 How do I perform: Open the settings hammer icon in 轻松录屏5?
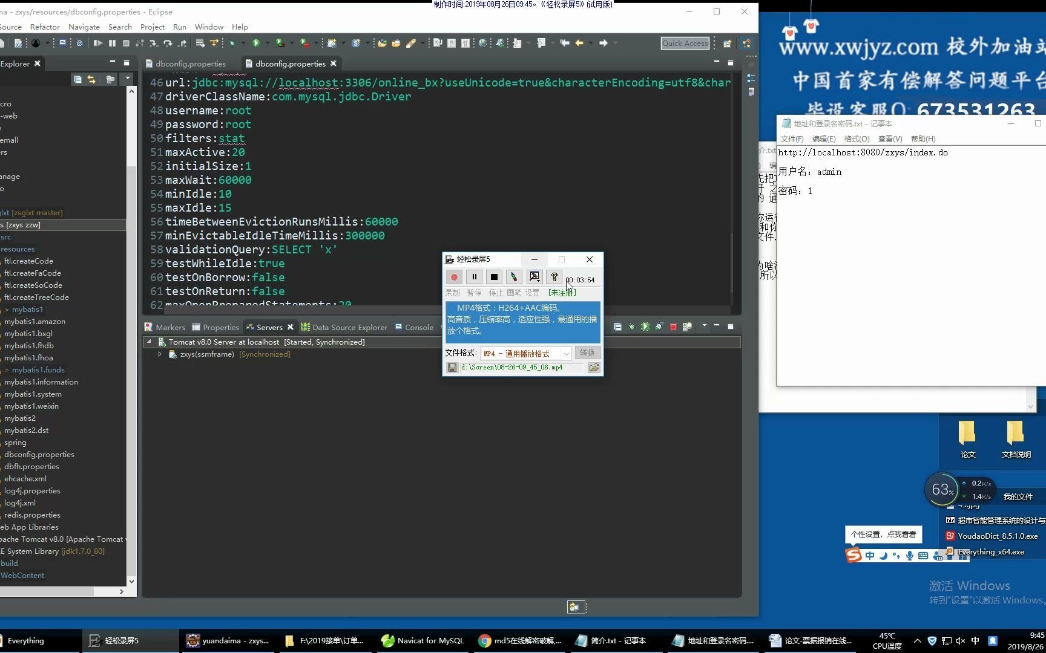click(x=534, y=277)
